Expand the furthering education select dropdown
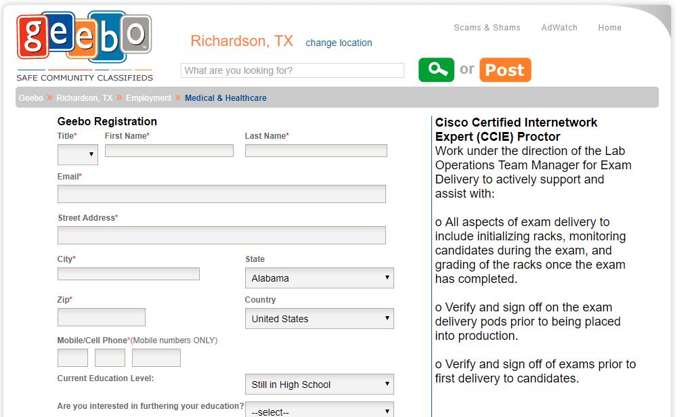688x417 pixels. pyautogui.click(x=320, y=410)
